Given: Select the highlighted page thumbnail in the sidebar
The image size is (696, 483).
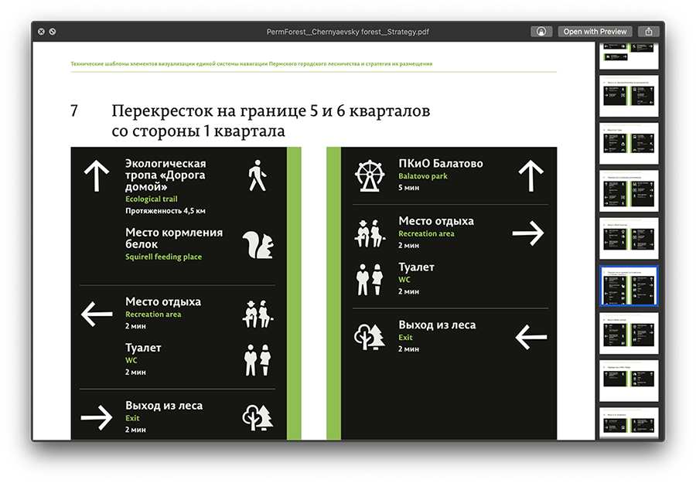Looking at the screenshot, I should tap(628, 286).
